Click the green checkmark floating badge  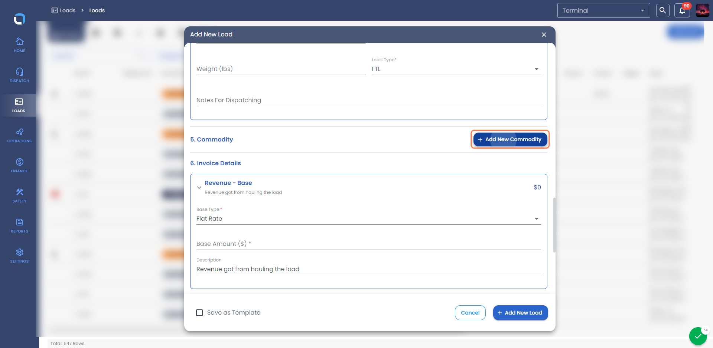click(x=698, y=336)
